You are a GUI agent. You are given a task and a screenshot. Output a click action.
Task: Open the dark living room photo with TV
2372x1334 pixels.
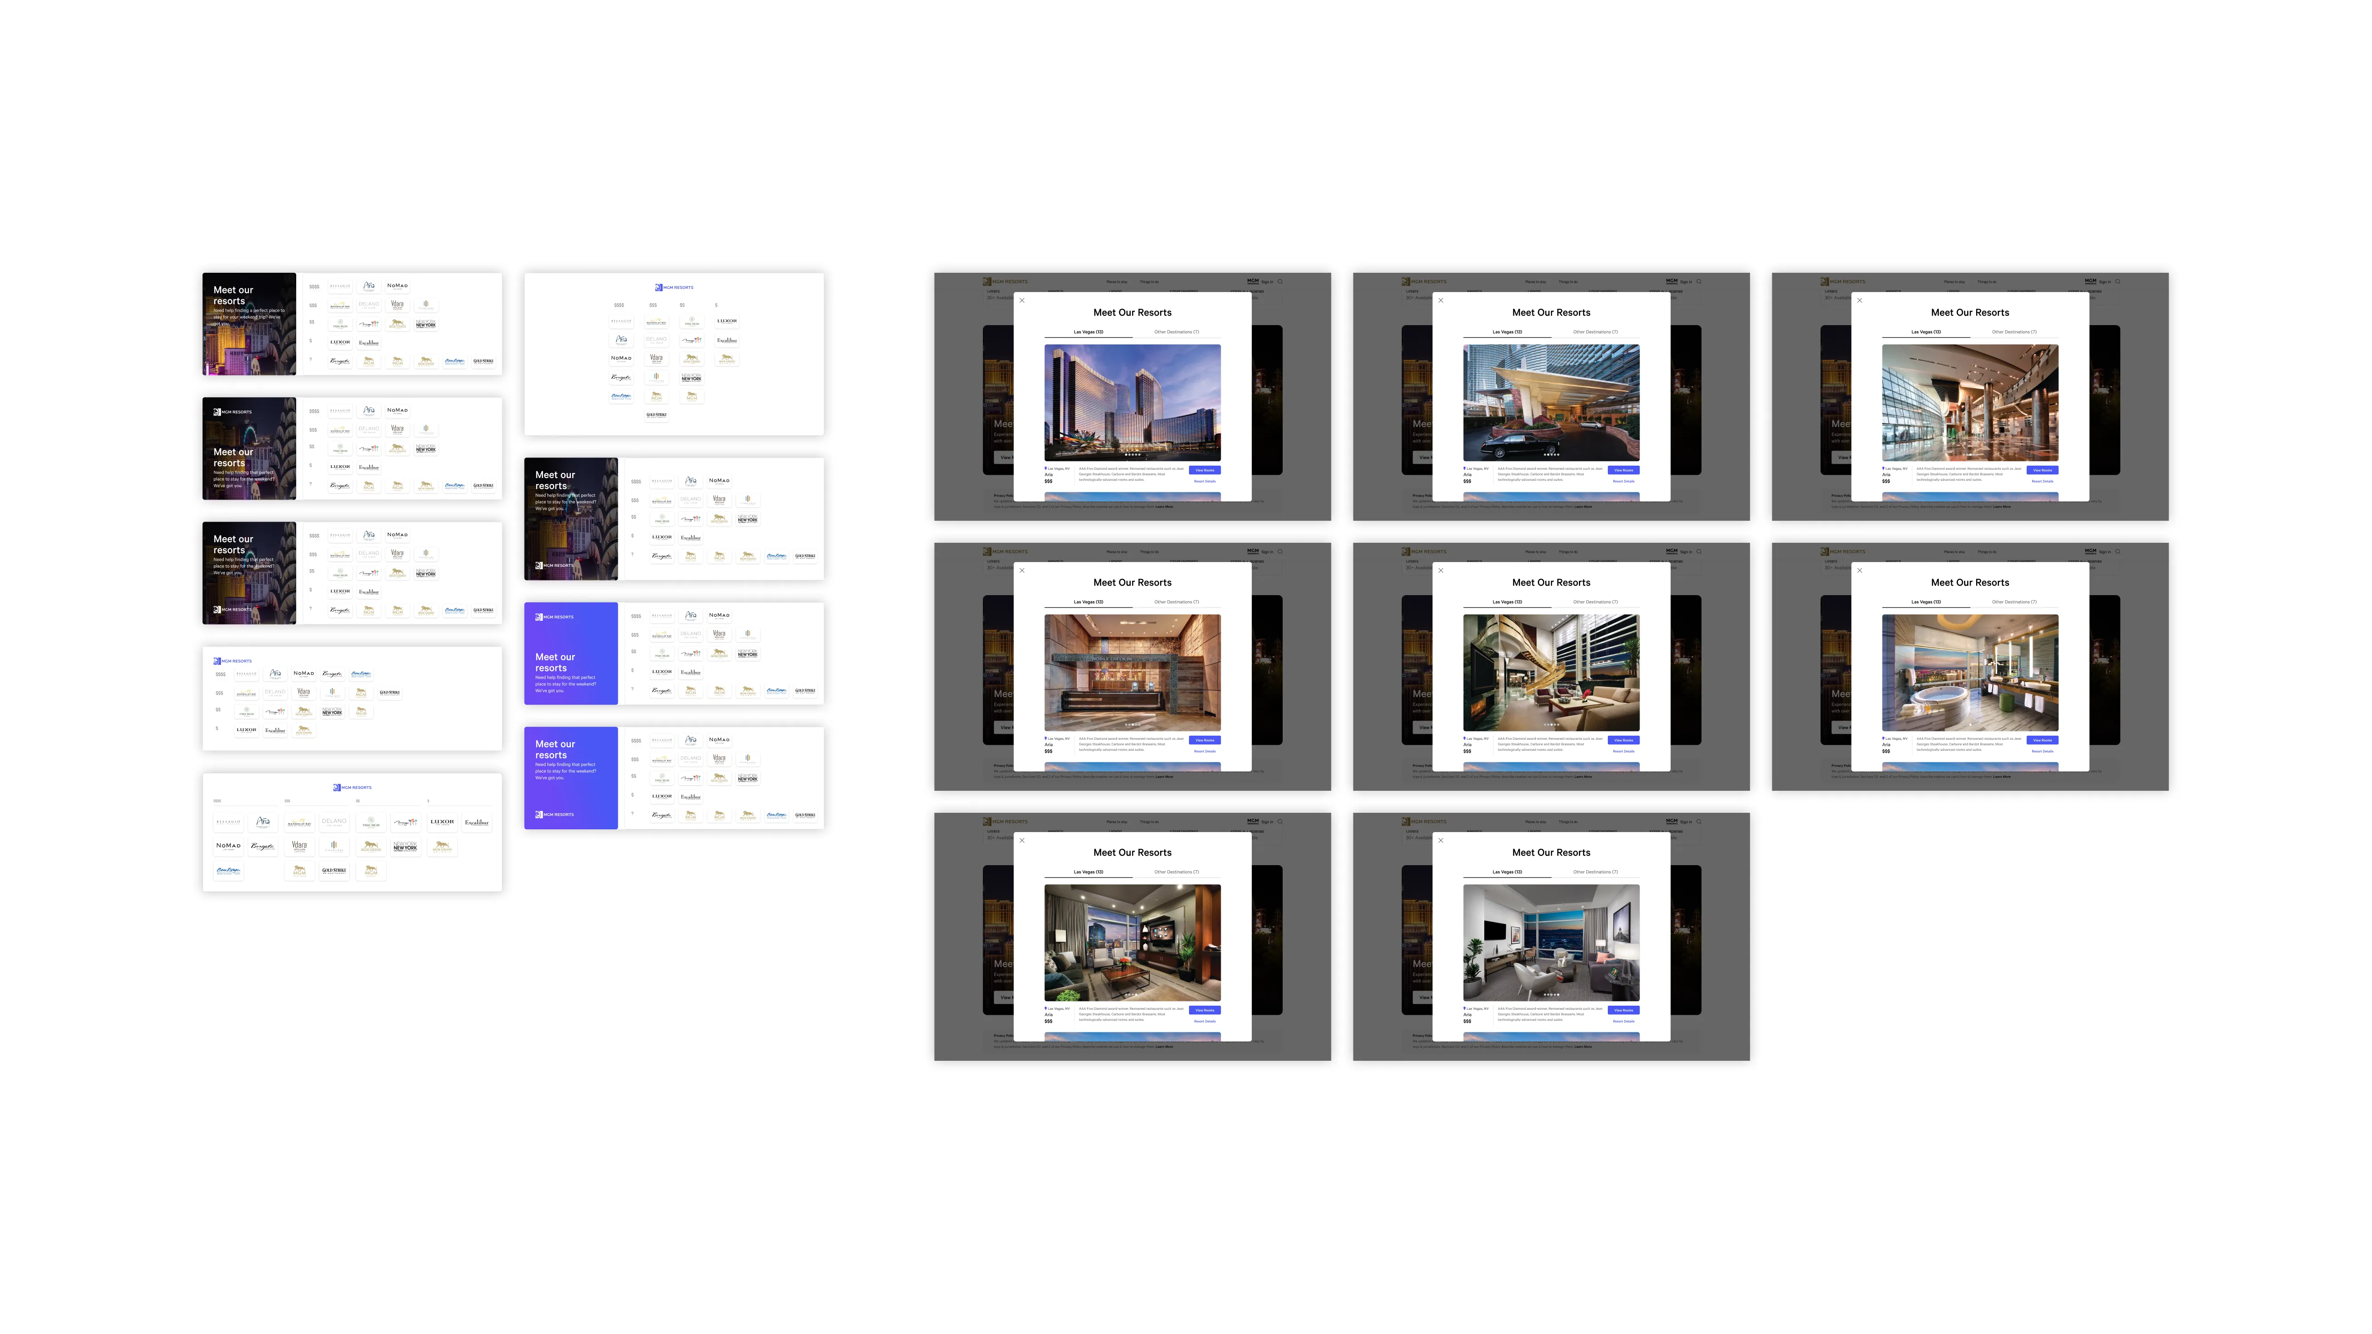[1132, 943]
